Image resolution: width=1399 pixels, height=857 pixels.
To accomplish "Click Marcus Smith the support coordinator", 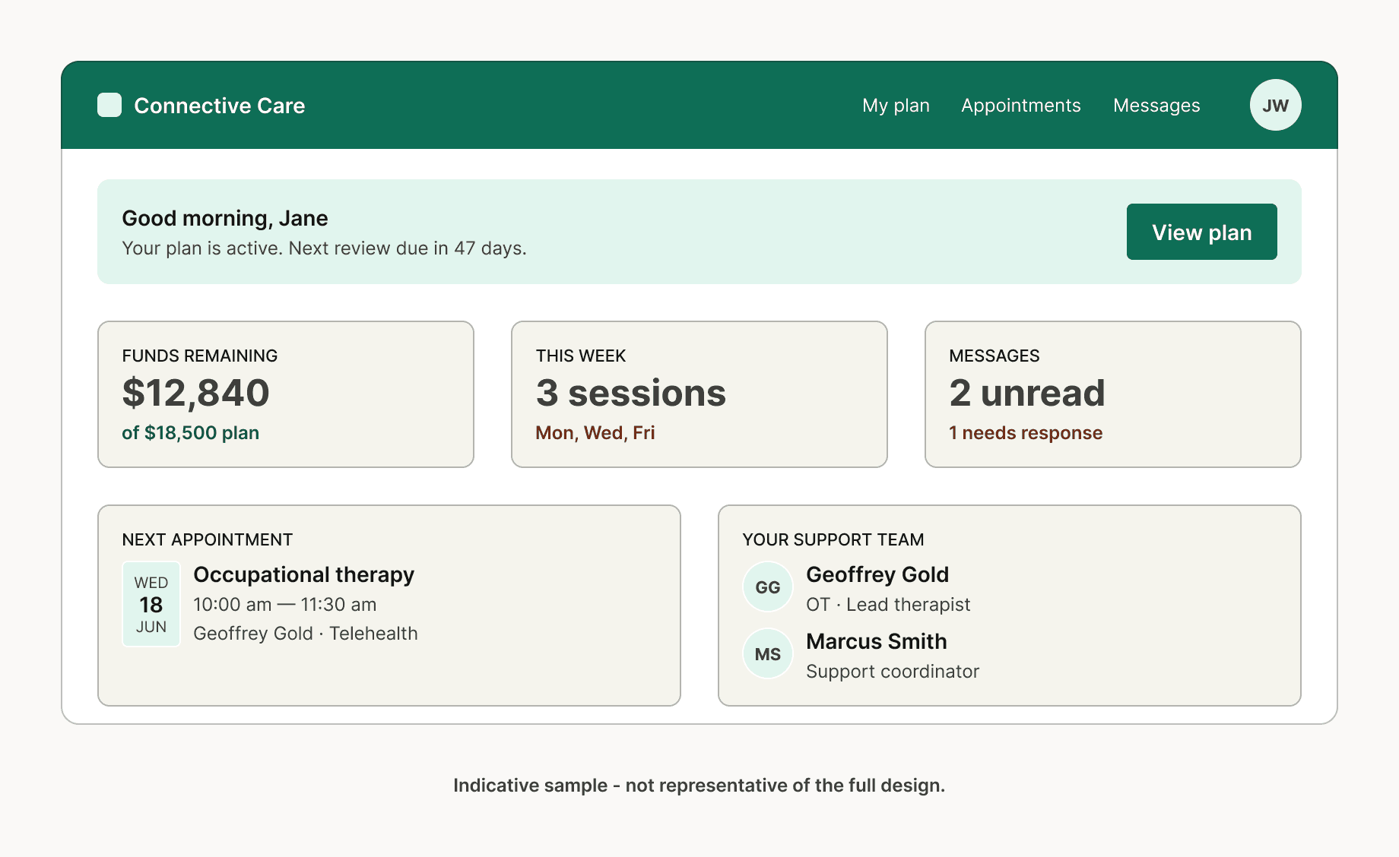I will (x=876, y=642).
